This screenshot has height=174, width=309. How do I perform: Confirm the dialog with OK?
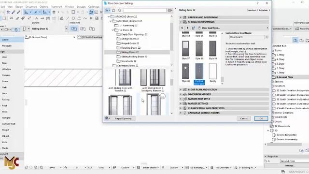click(261, 118)
